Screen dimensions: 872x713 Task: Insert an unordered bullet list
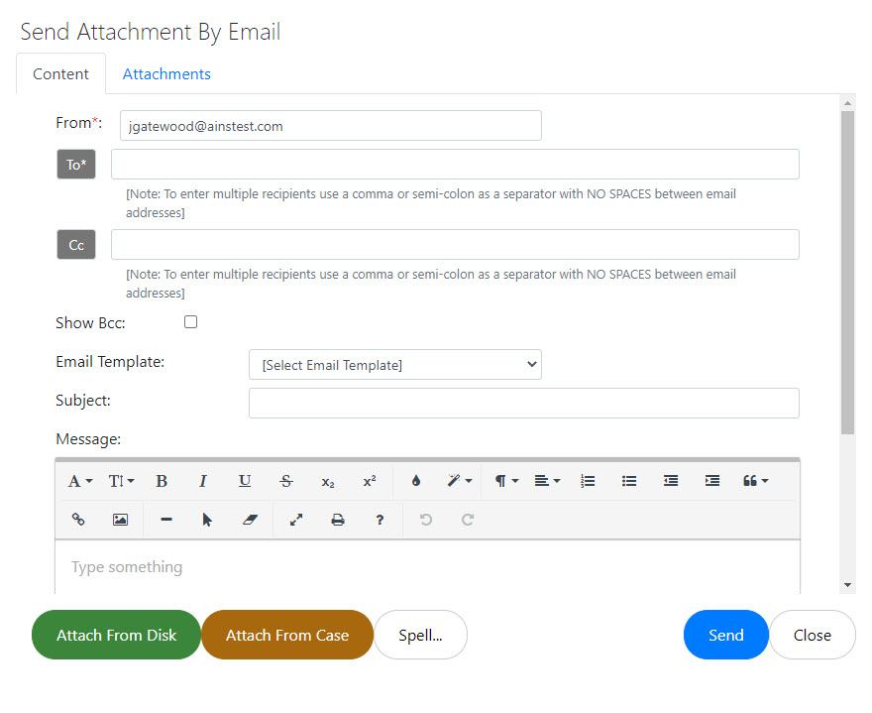629,482
